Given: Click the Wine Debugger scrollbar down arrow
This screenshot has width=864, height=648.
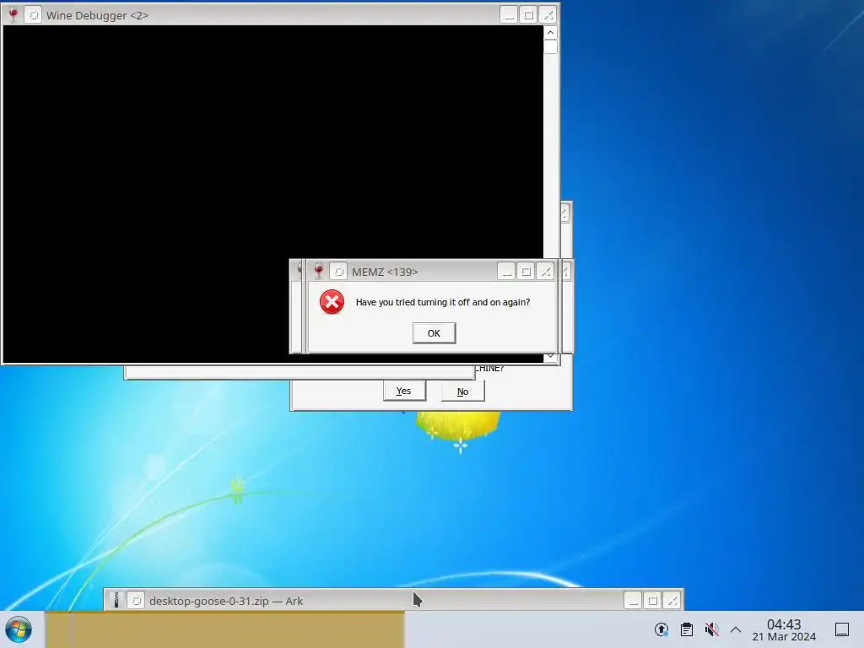Looking at the screenshot, I should pos(550,357).
